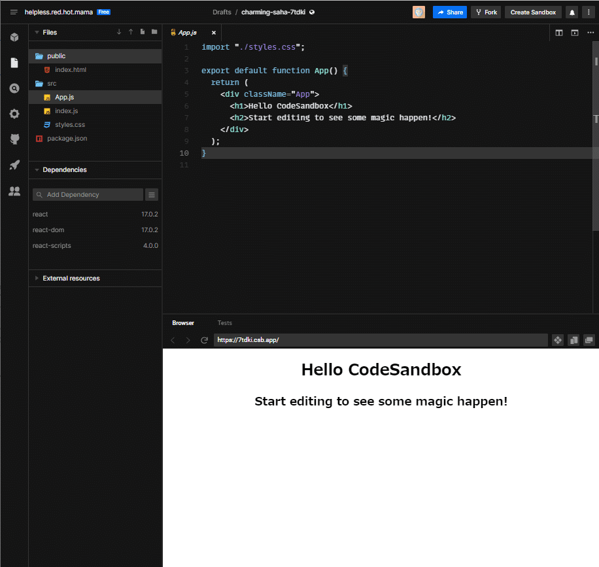Image resolution: width=599 pixels, height=567 pixels.
Task: Go forward in the preview browser
Action: [x=188, y=340]
